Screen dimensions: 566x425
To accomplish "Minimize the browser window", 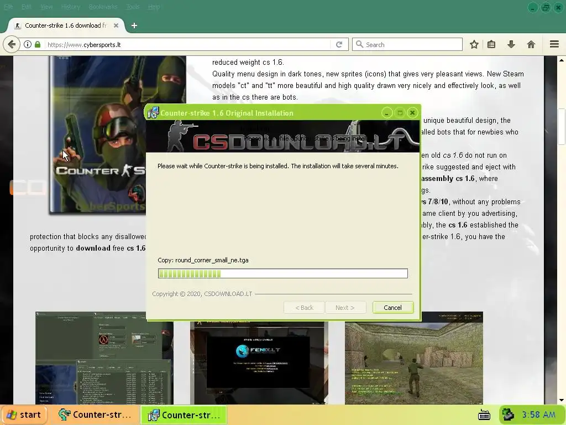I will pyautogui.click(x=532, y=7).
